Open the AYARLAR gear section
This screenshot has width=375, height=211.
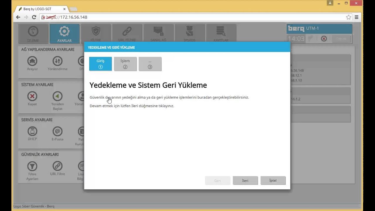click(64, 34)
